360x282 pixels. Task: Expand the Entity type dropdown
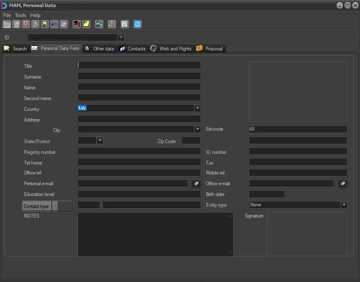343,205
